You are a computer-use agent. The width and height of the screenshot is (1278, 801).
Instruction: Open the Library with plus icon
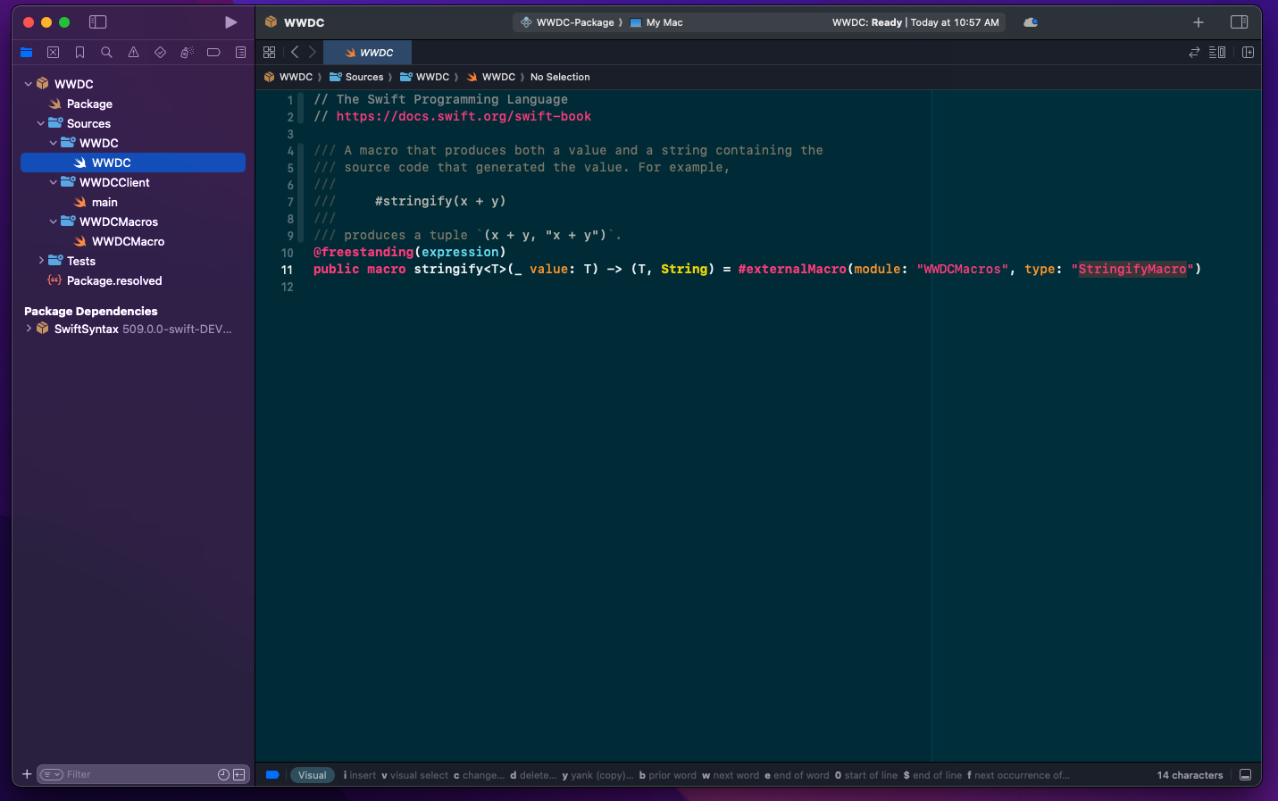click(1199, 22)
